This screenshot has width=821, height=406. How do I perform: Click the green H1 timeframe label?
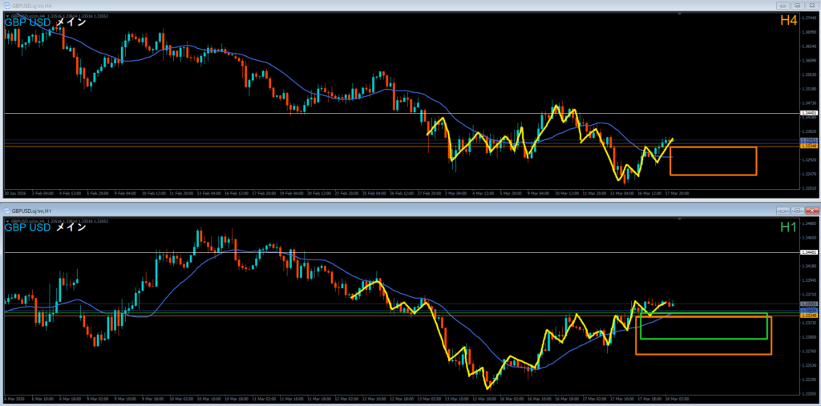pos(787,227)
